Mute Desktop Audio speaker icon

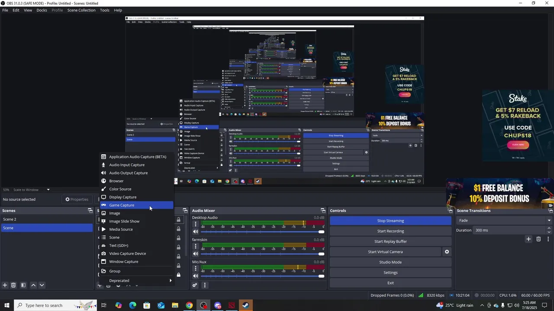(x=196, y=232)
